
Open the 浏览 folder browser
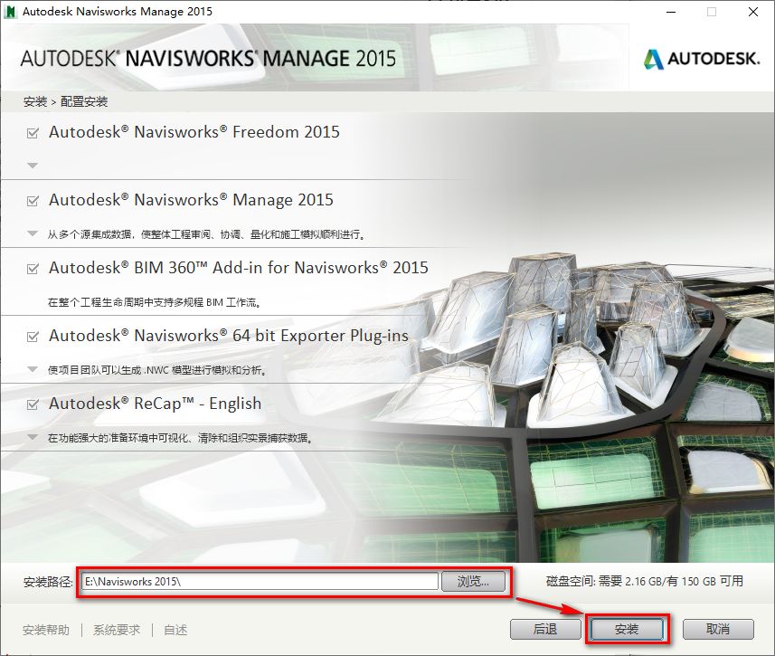(x=473, y=582)
